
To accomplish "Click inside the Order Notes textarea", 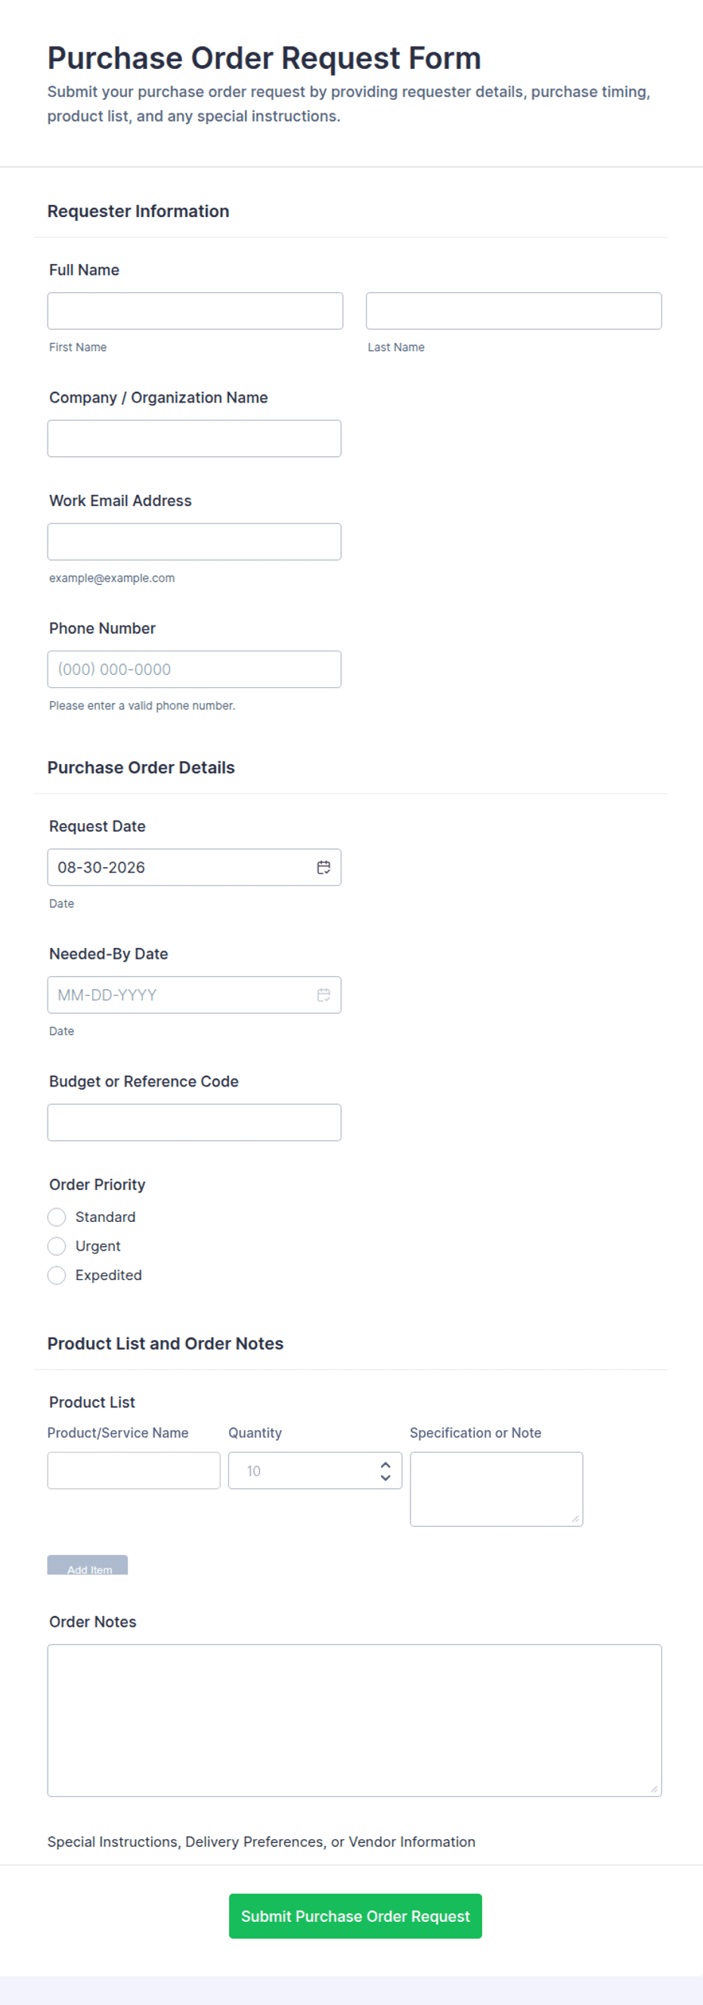I will [x=355, y=1720].
